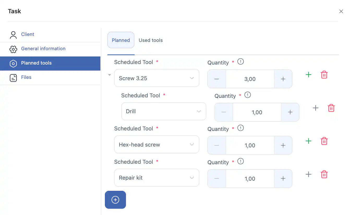The width and height of the screenshot is (349, 215).
Task: Switch to the Used tools tab
Action: pos(151,40)
